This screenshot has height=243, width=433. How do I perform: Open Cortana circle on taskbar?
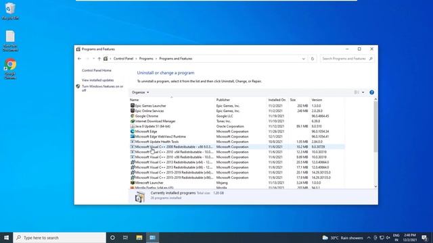tap(112, 238)
